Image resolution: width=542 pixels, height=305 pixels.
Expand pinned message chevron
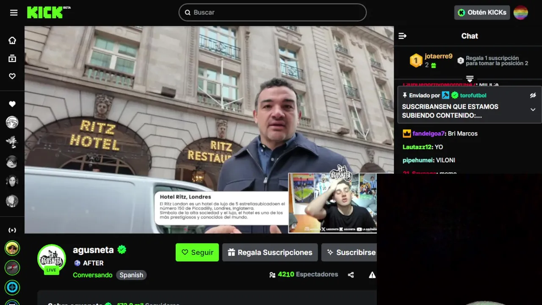pyautogui.click(x=533, y=110)
